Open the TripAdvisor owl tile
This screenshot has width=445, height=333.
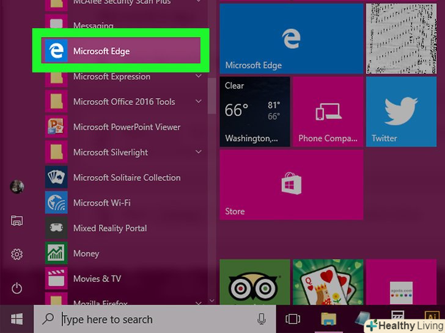click(x=254, y=282)
